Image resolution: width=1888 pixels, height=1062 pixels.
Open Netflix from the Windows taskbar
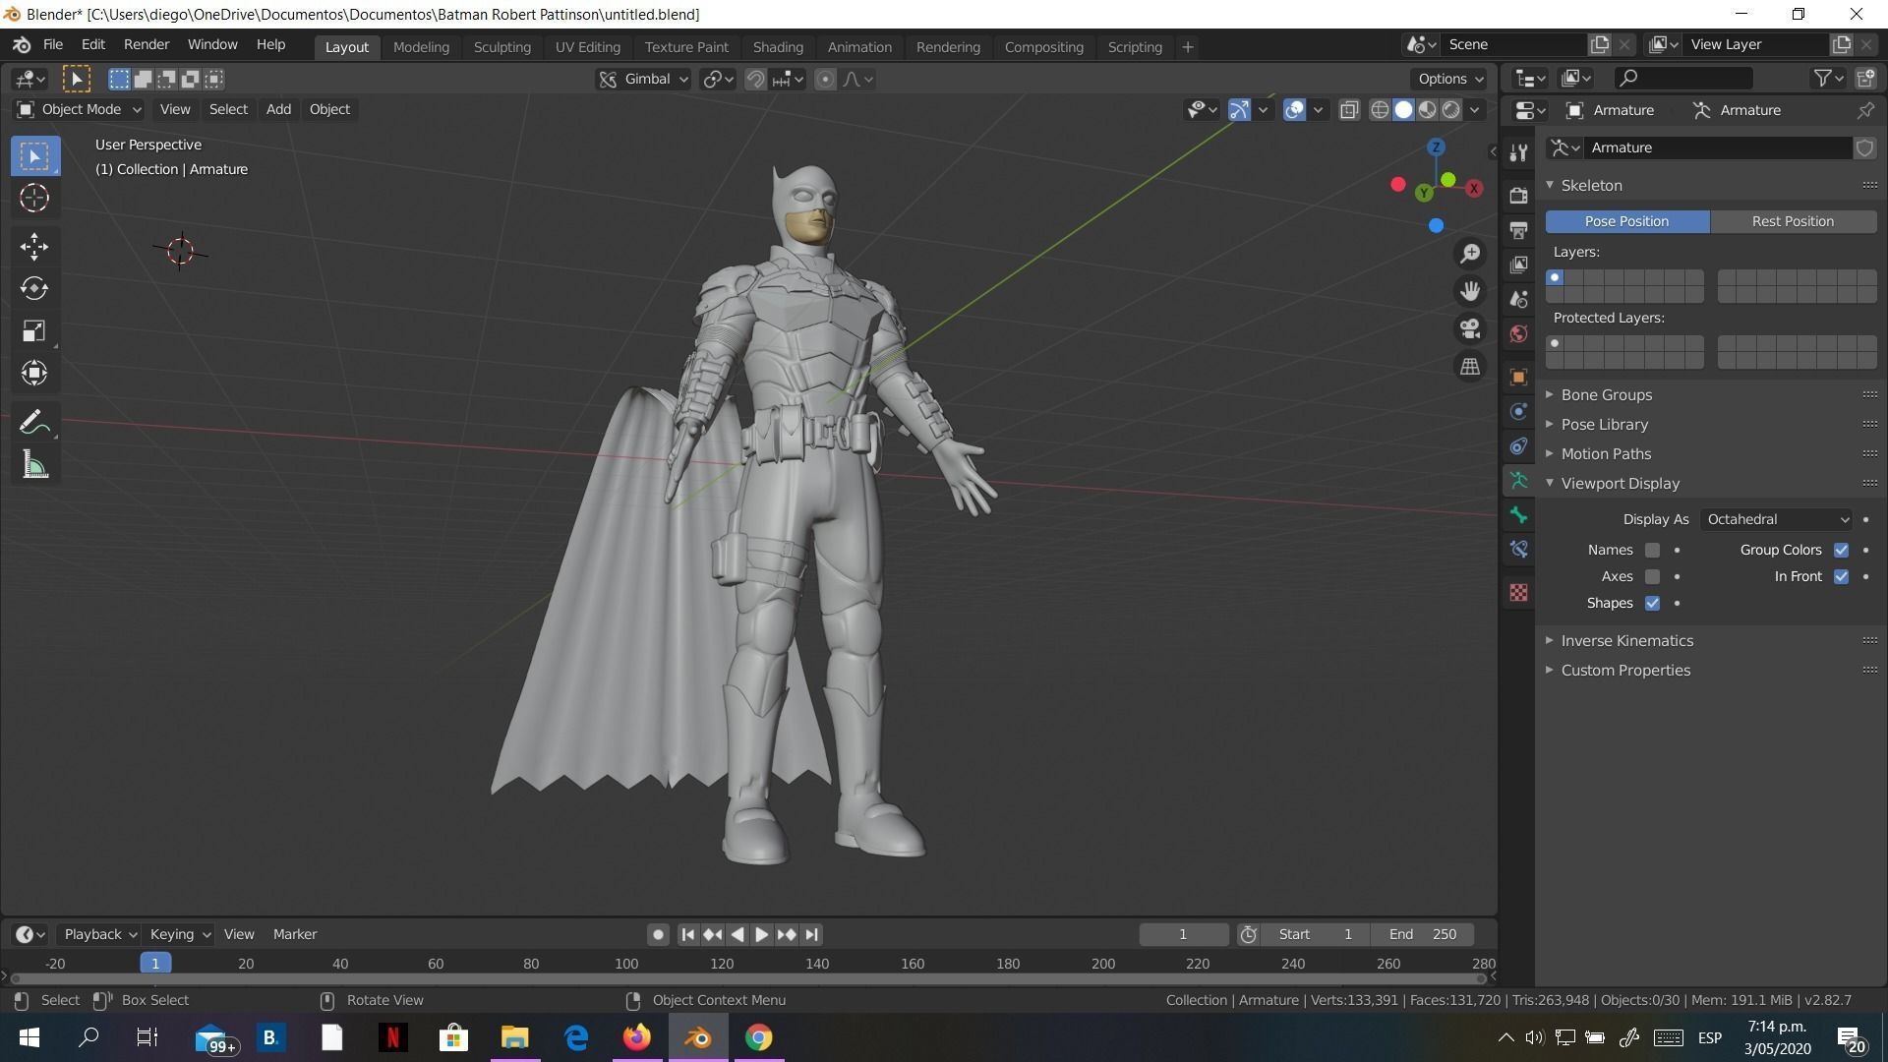pyautogui.click(x=392, y=1037)
